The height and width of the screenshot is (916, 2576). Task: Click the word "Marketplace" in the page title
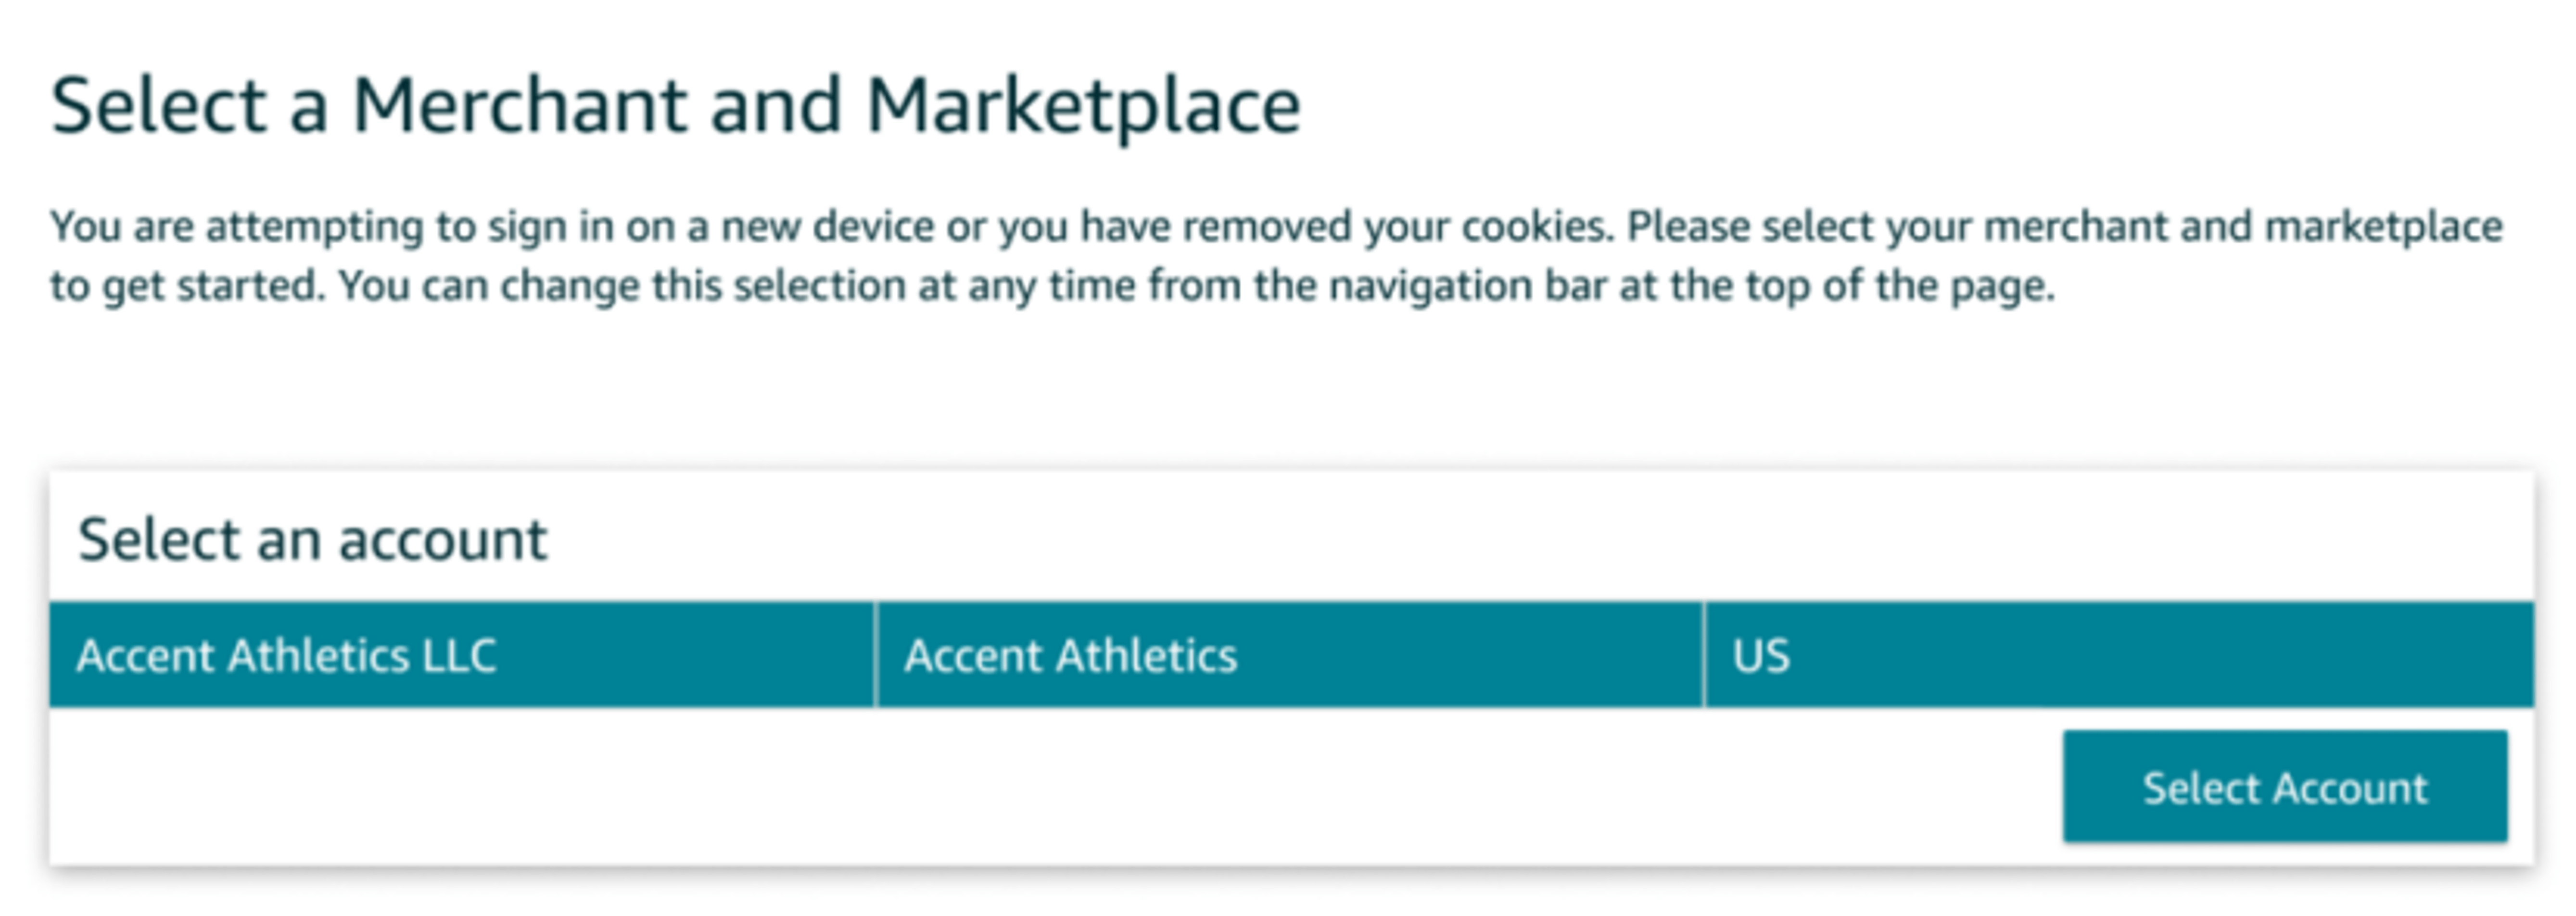[x=1082, y=105]
